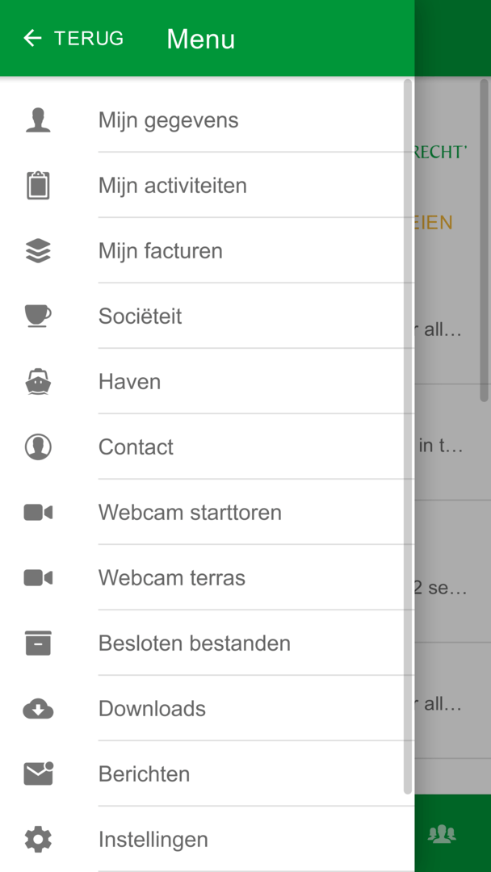Click the envelope icon next to Berichten
Screen dimensions: 491x872
38,773
